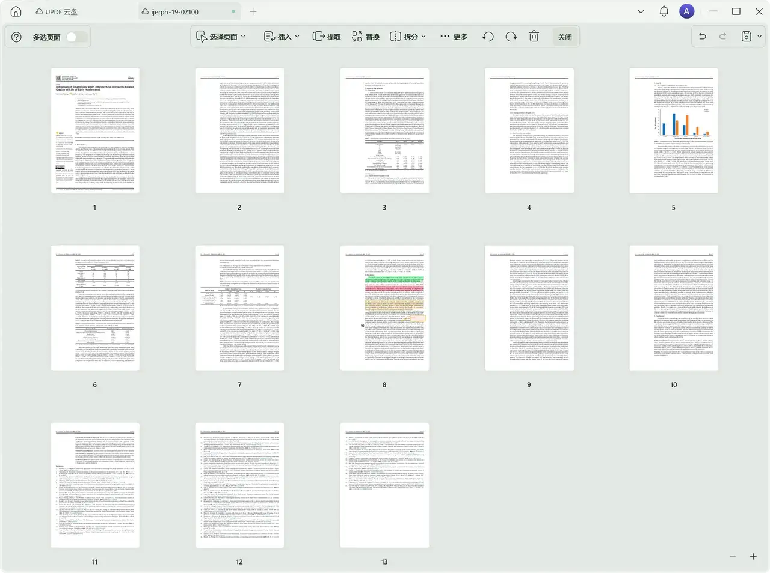The image size is (770, 573).
Task: Open the 更多 more options menu
Action: pos(454,37)
